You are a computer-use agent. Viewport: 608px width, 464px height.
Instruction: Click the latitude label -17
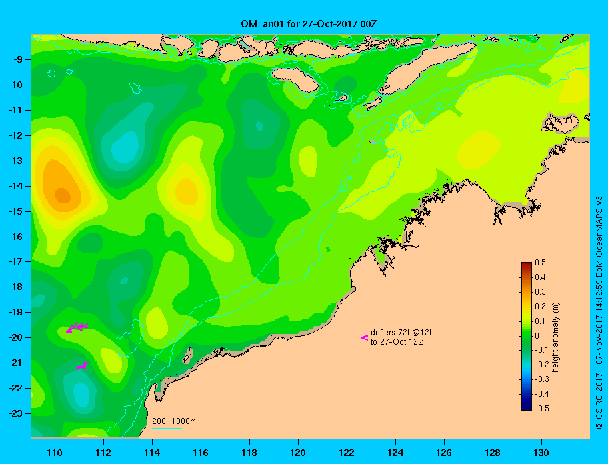[x=15, y=261]
